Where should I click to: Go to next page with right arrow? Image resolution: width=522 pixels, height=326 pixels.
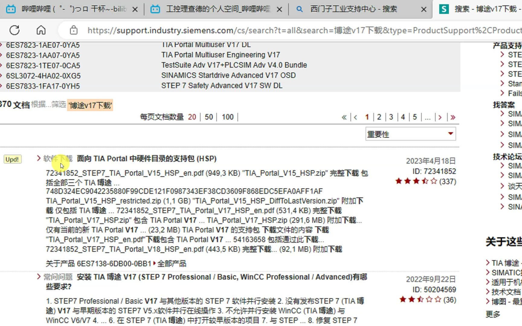(440, 117)
